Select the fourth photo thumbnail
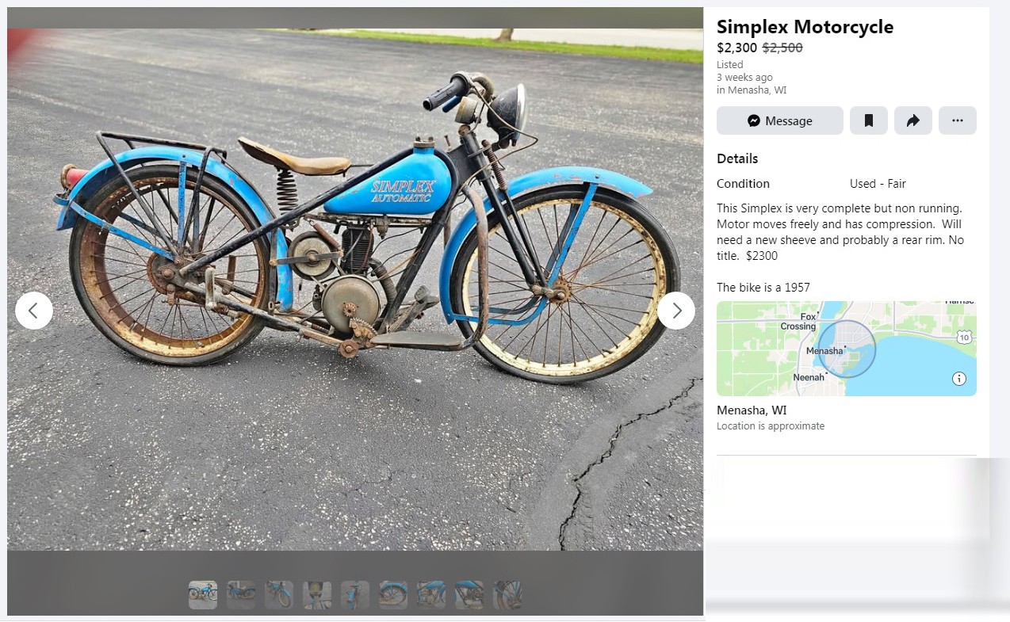 coord(317,595)
